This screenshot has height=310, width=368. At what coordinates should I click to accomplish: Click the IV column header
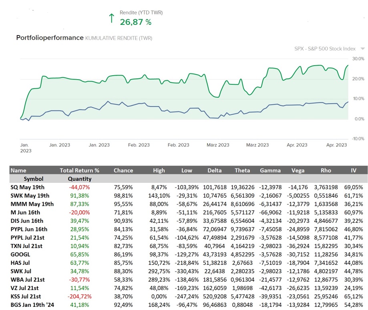354,170
